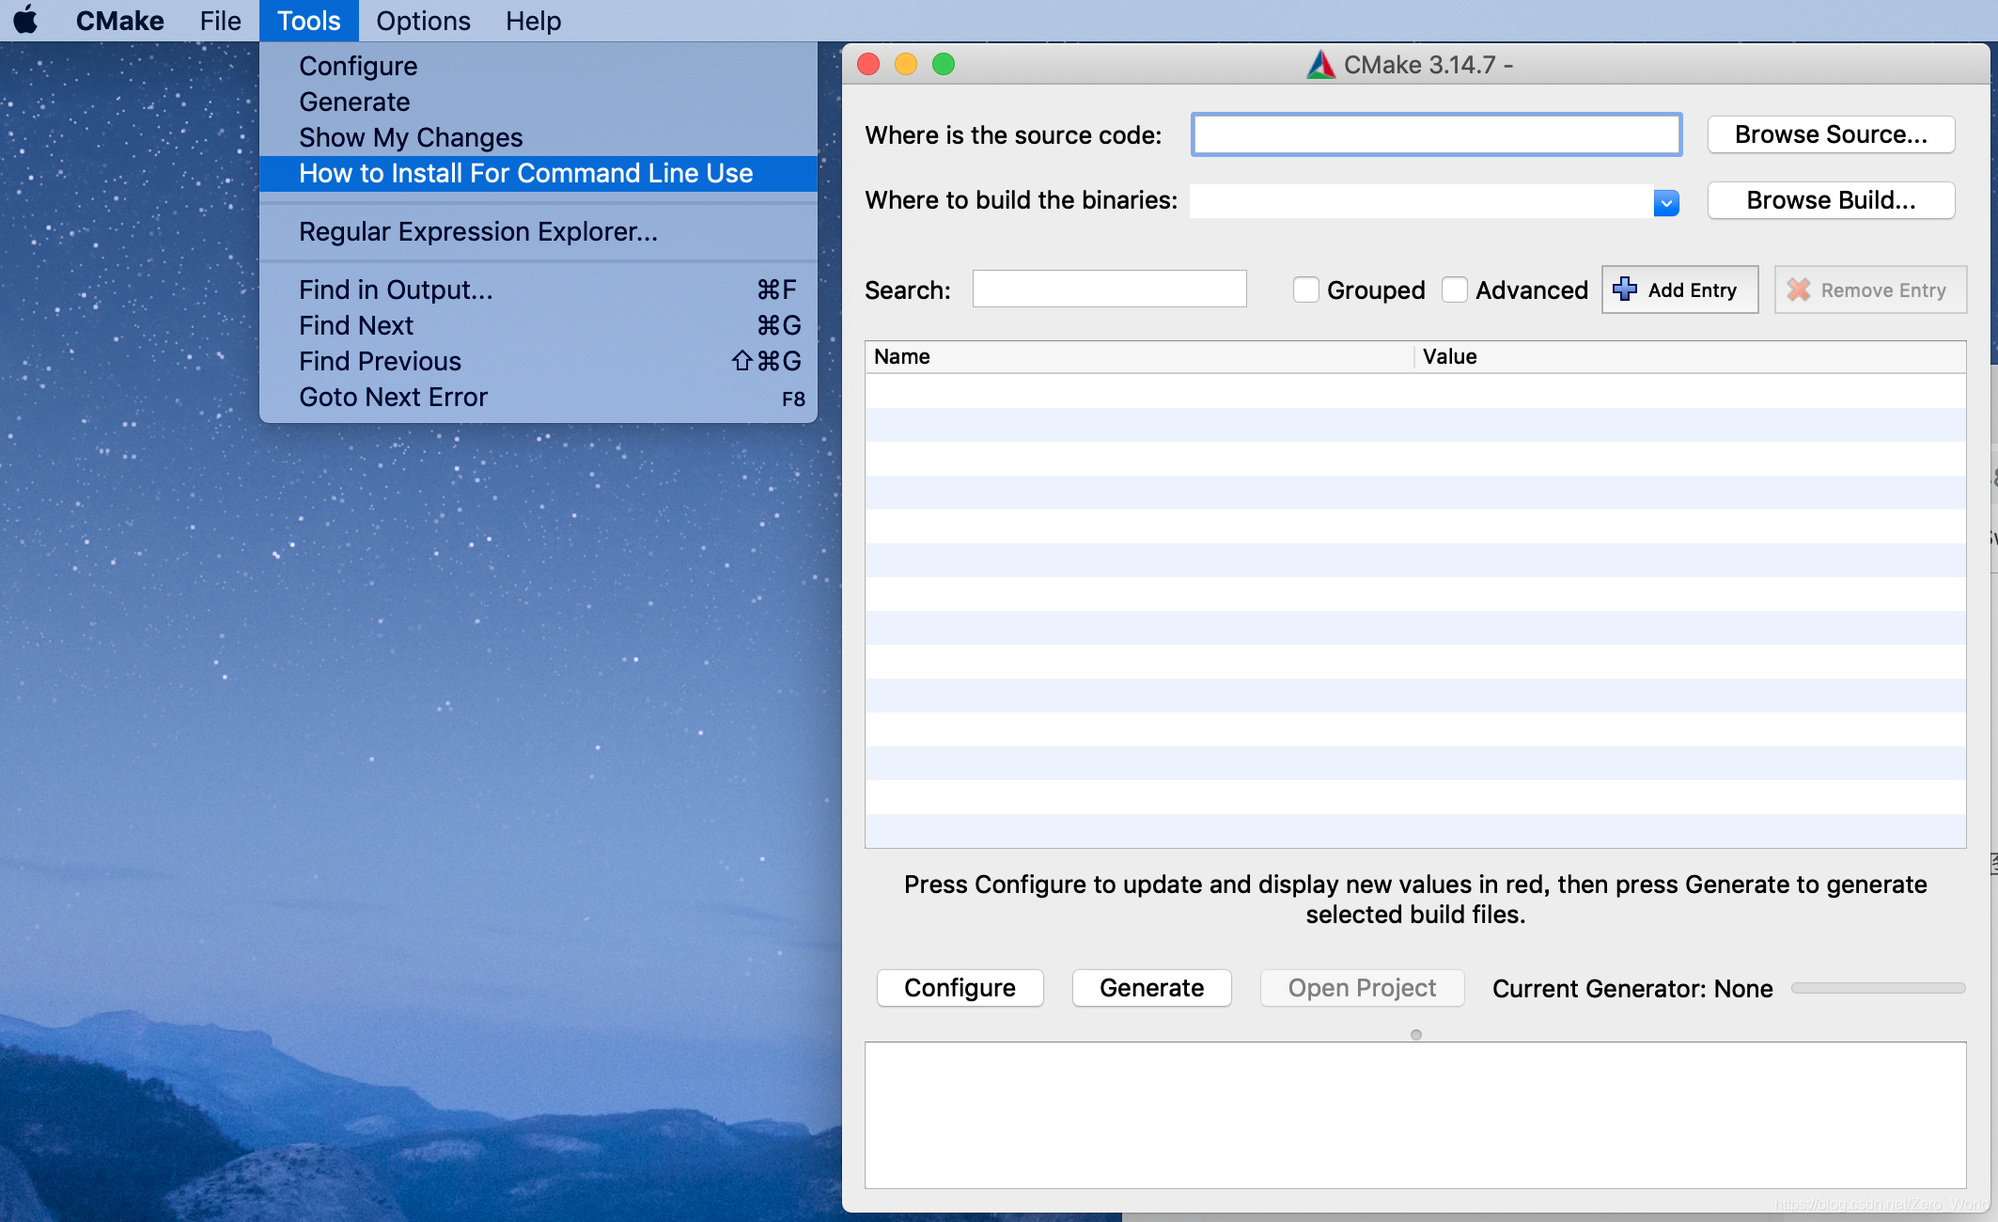Choose Regular Expression Explorer menu item

(477, 232)
